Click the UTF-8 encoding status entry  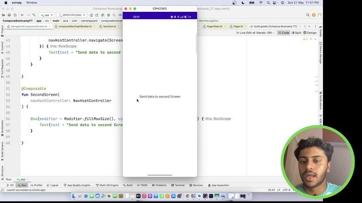[x=286, y=190]
